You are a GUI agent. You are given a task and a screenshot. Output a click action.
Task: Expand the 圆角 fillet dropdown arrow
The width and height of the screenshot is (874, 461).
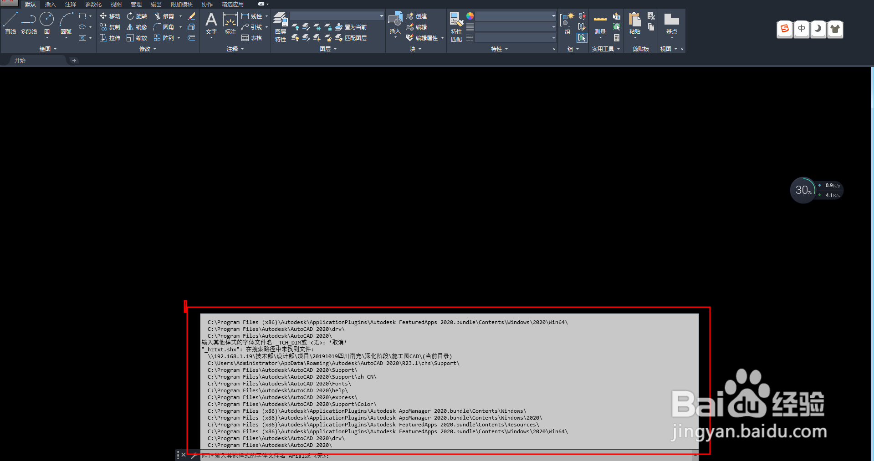click(x=180, y=27)
